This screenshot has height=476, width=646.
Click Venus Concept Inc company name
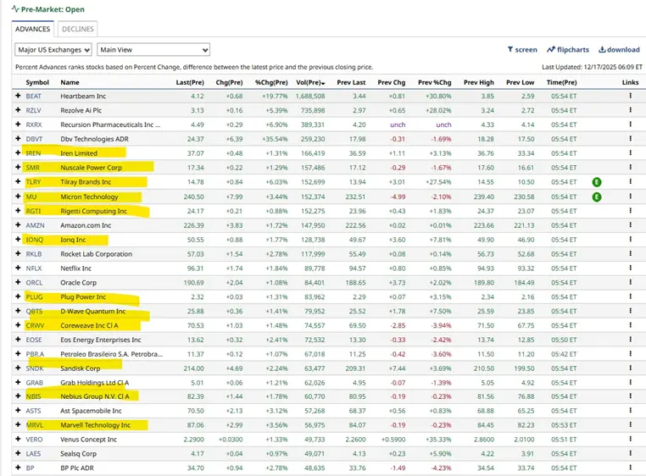point(88,440)
